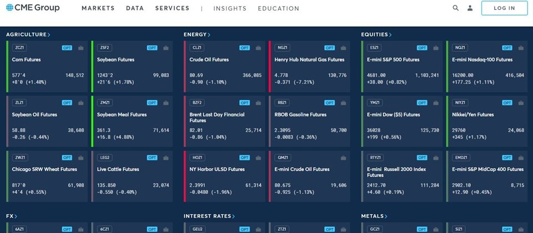Expand the ENERGY section heading
The width and height of the screenshot is (533, 233).
coord(197,34)
